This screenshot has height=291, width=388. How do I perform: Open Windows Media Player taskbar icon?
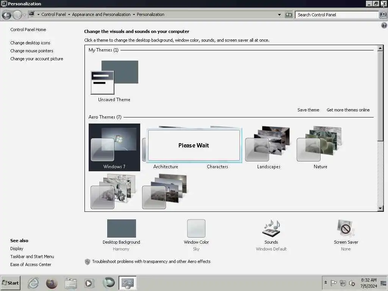click(89, 283)
